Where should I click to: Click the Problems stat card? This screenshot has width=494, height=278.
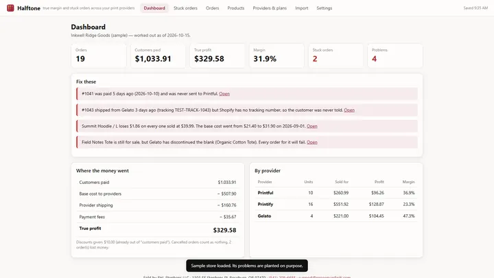(x=395, y=56)
